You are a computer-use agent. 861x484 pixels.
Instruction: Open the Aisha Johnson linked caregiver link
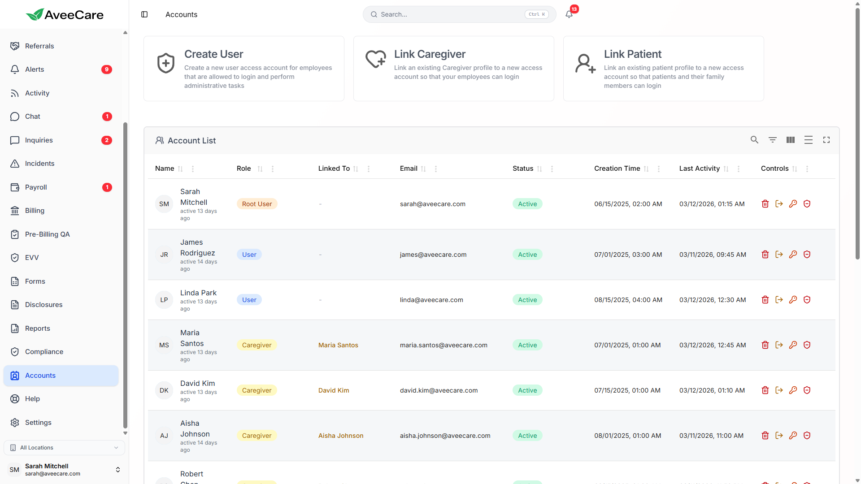341,436
